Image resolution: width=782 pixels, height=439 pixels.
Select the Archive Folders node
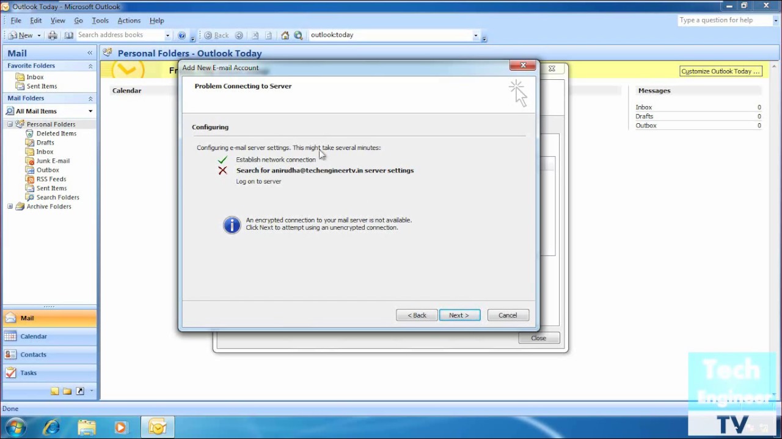pos(49,207)
